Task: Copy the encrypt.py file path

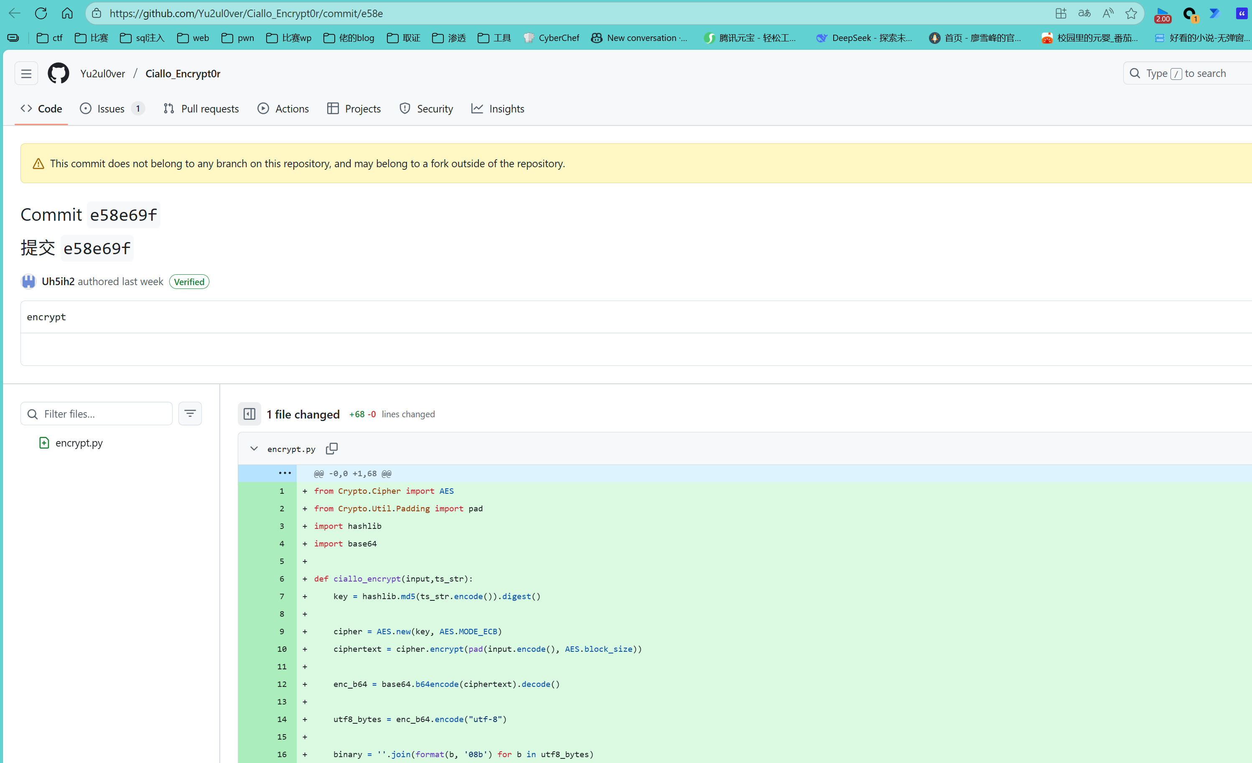Action: pyautogui.click(x=332, y=448)
